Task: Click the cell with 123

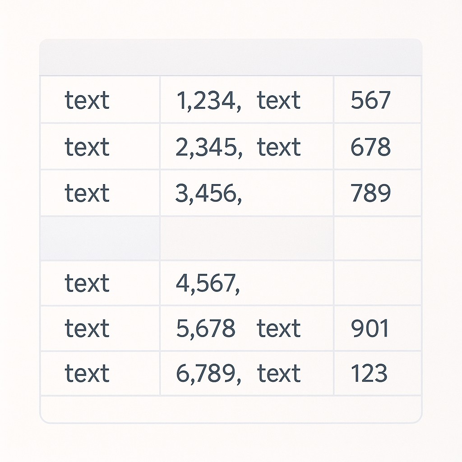Action: click(369, 374)
